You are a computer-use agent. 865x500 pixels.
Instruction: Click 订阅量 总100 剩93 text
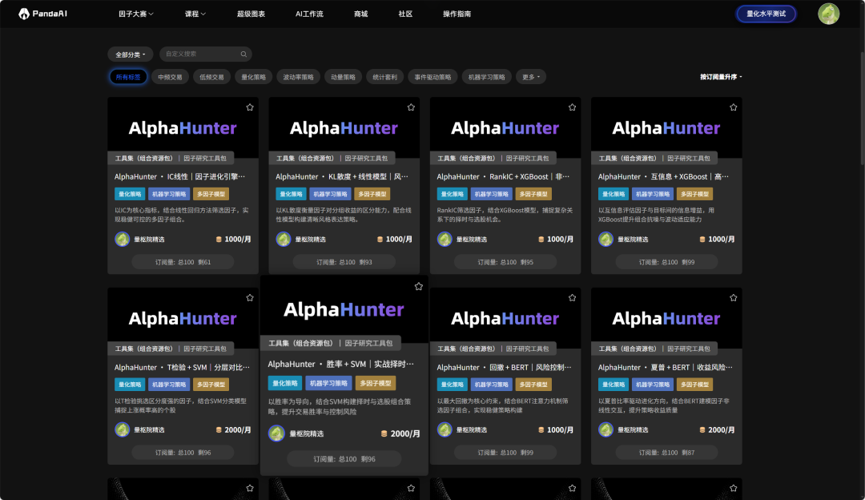[344, 262]
